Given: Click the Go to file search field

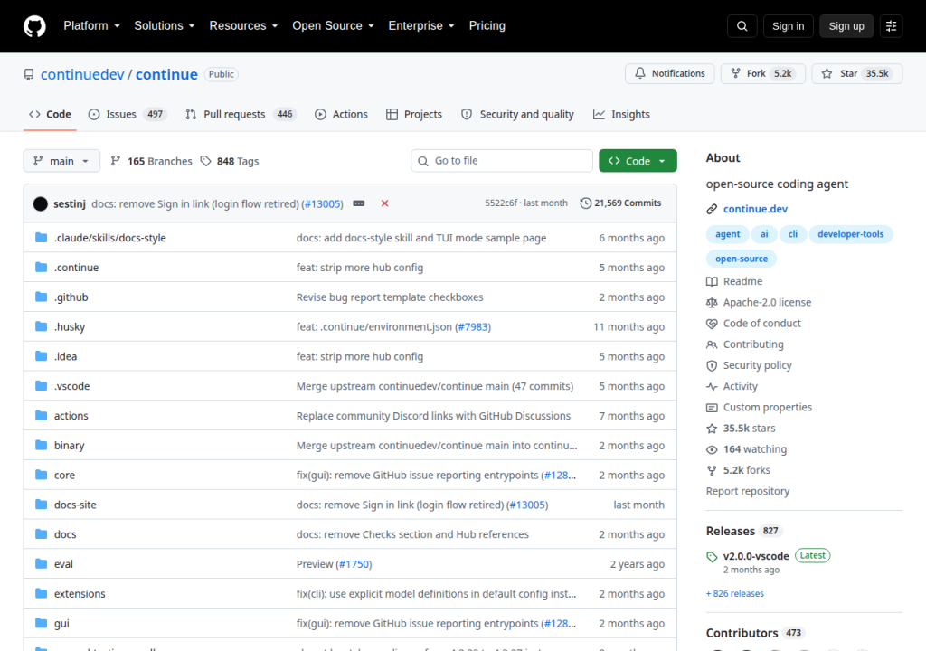Looking at the screenshot, I should 501,161.
